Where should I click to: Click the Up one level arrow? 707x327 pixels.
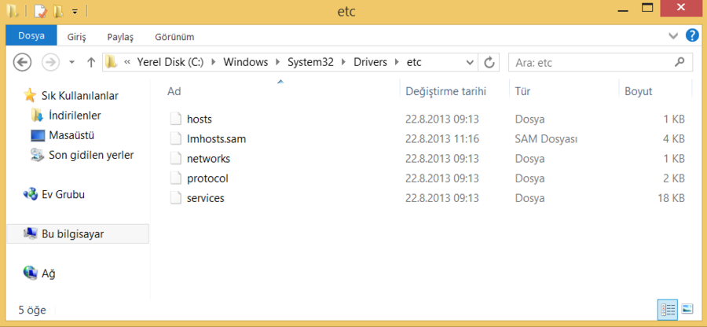[x=91, y=61]
